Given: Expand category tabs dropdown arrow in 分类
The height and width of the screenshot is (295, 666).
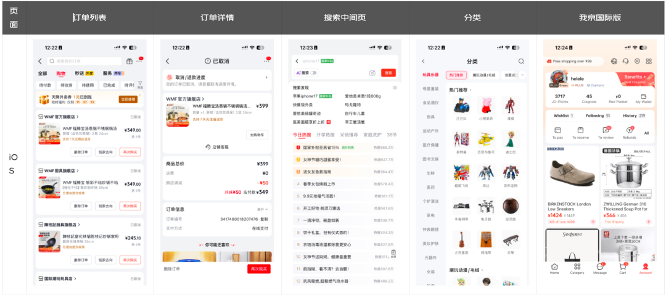Looking at the screenshot, I should coord(522,75).
